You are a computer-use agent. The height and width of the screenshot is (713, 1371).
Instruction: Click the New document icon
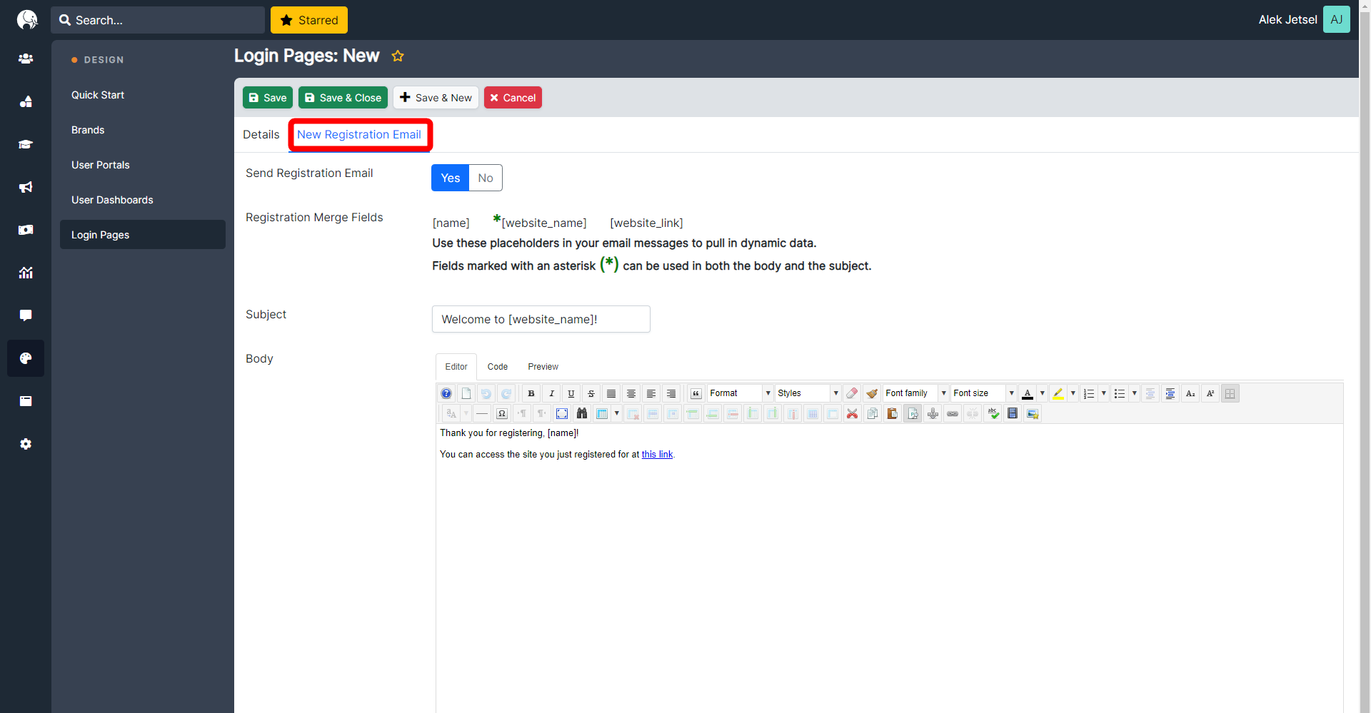466,393
